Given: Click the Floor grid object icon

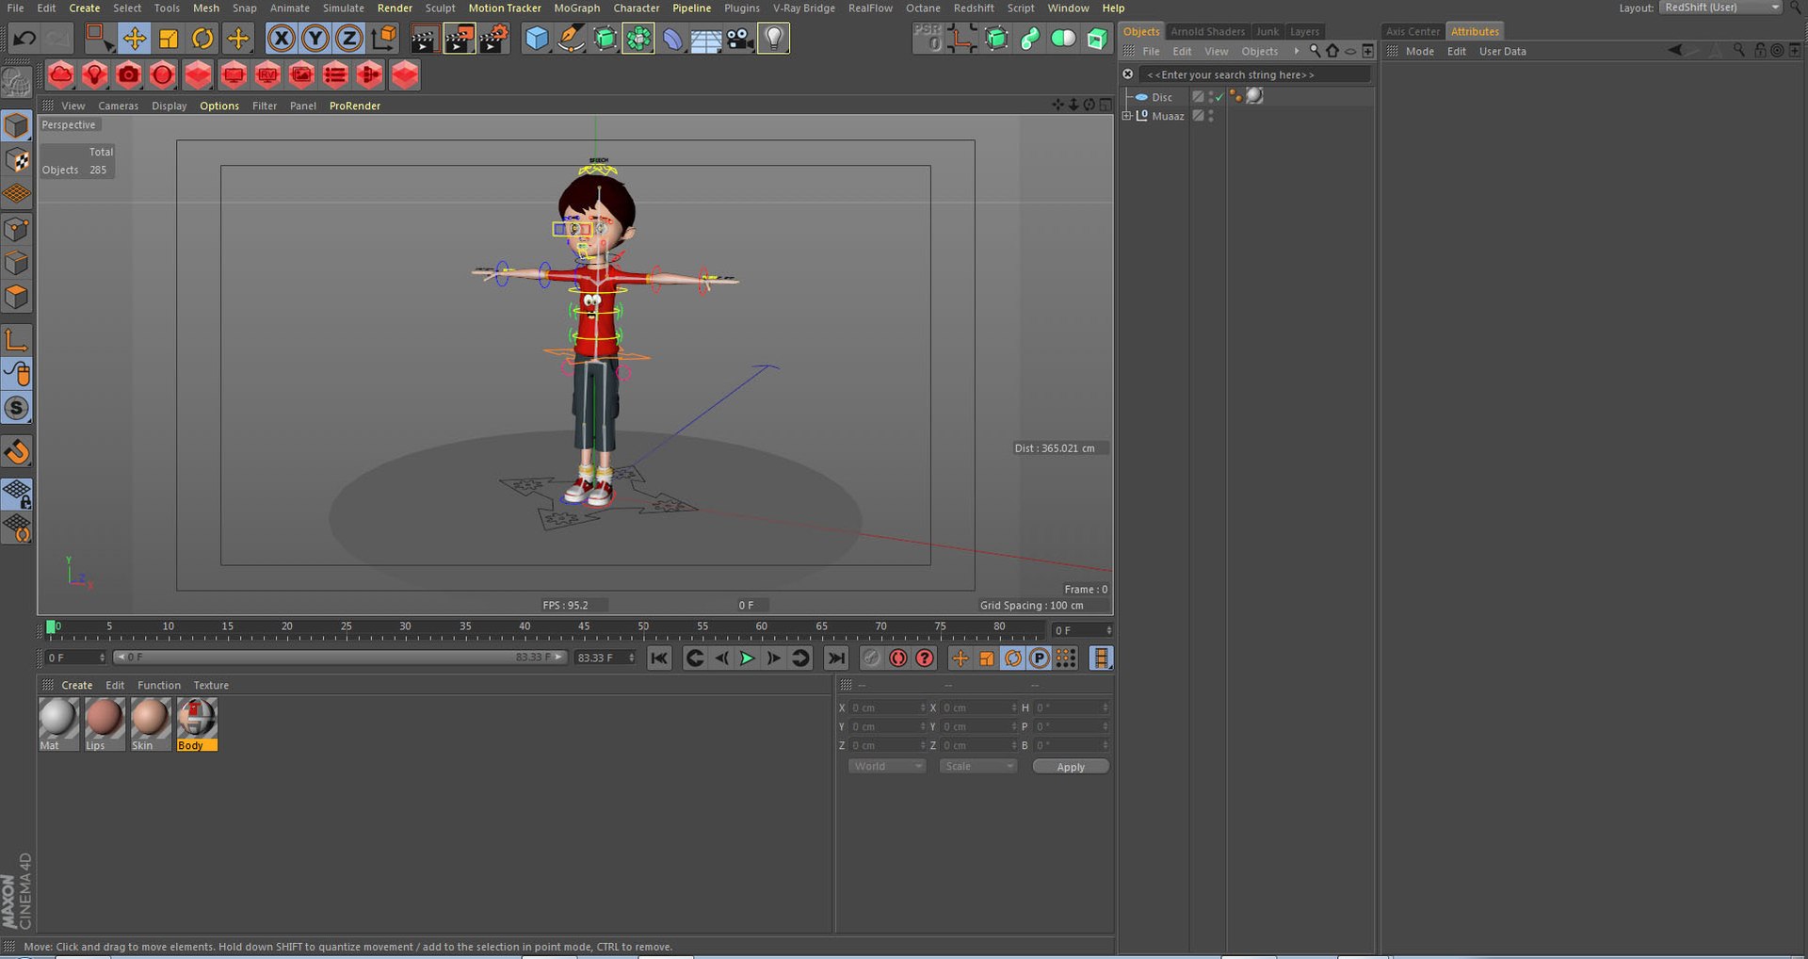Looking at the screenshot, I should click(x=705, y=39).
